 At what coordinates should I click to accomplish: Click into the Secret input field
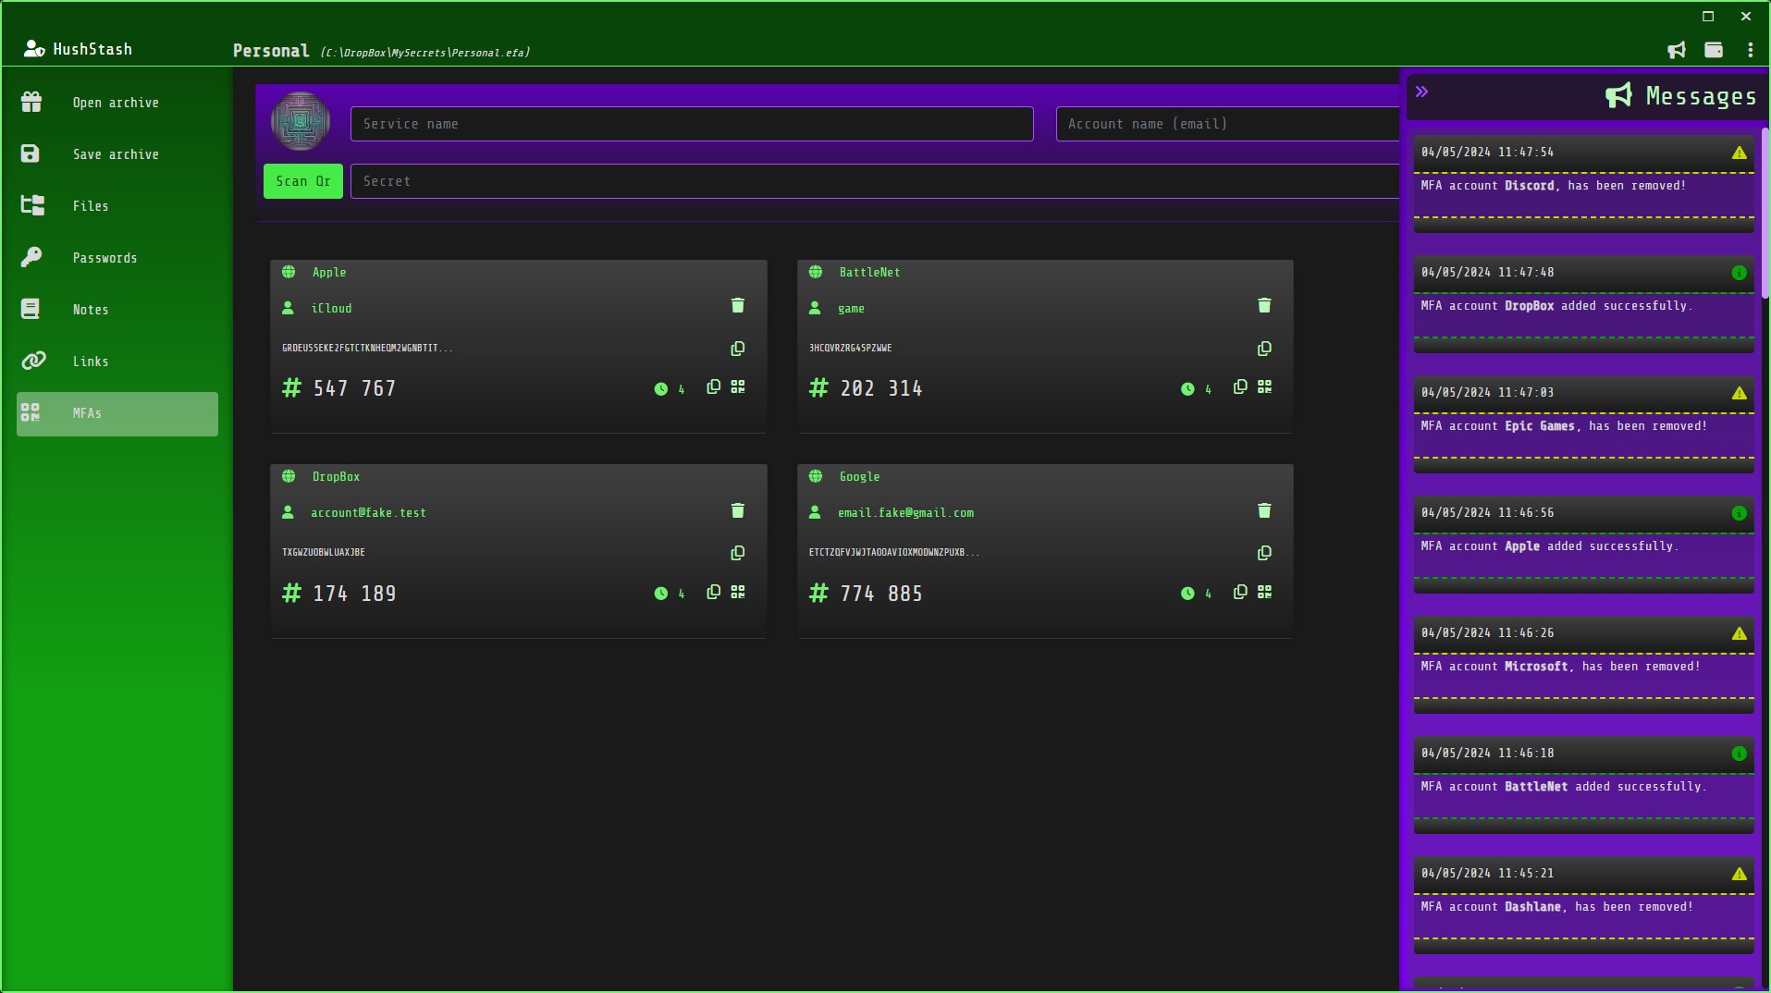pos(875,181)
